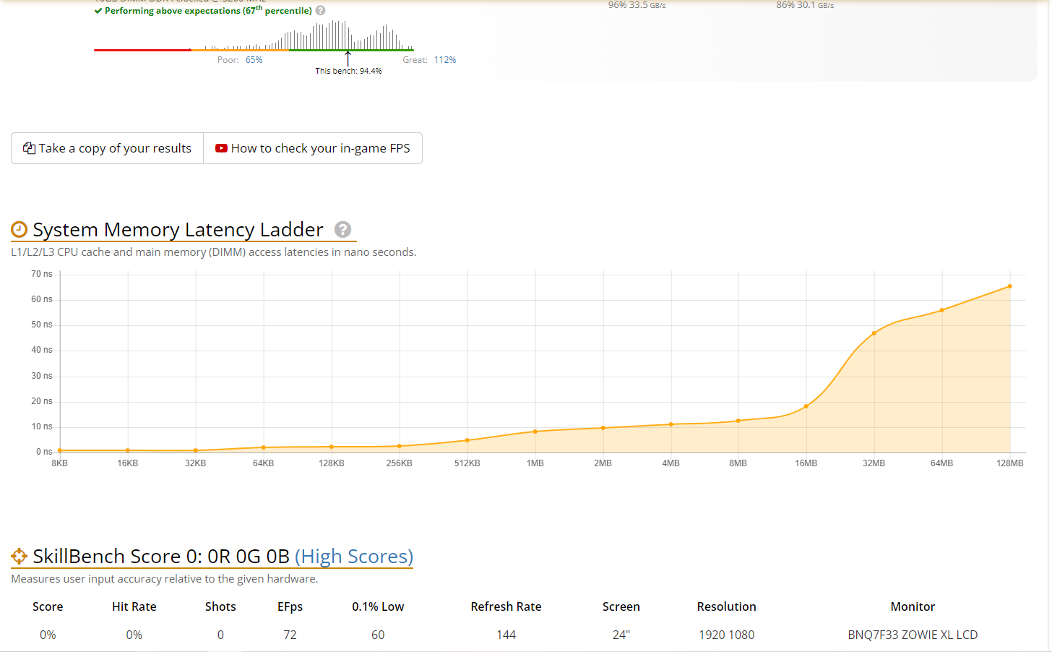Click the '10 ns' y-axis label
This screenshot has width=1052, height=652.
pos(42,426)
